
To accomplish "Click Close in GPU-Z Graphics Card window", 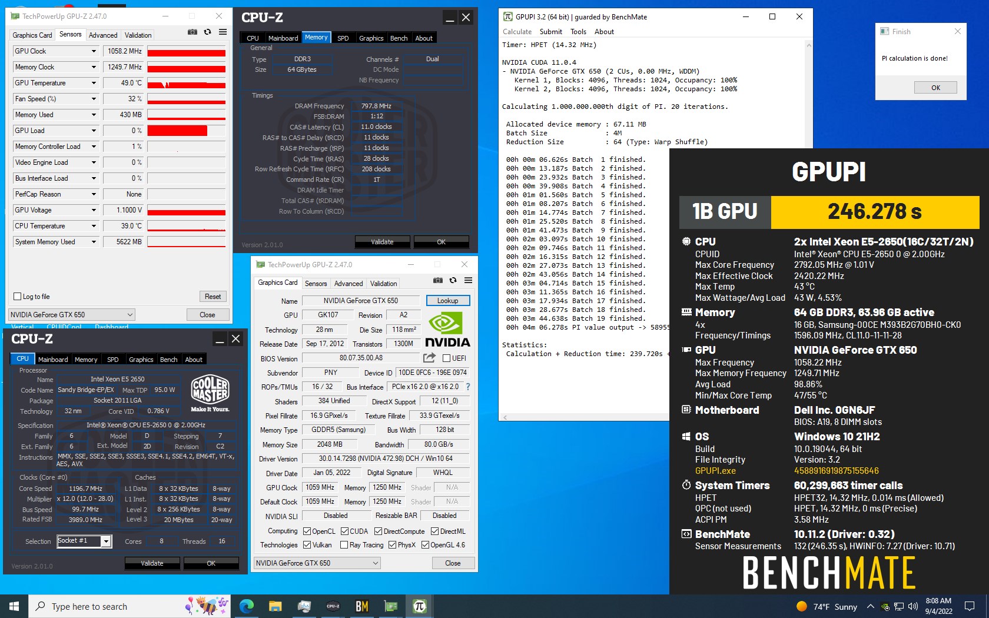I will pyautogui.click(x=453, y=563).
